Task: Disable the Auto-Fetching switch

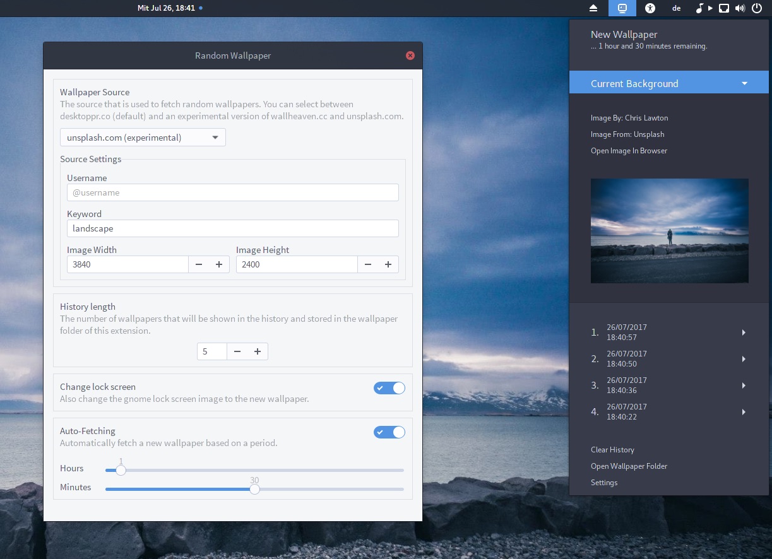Action: click(x=389, y=432)
